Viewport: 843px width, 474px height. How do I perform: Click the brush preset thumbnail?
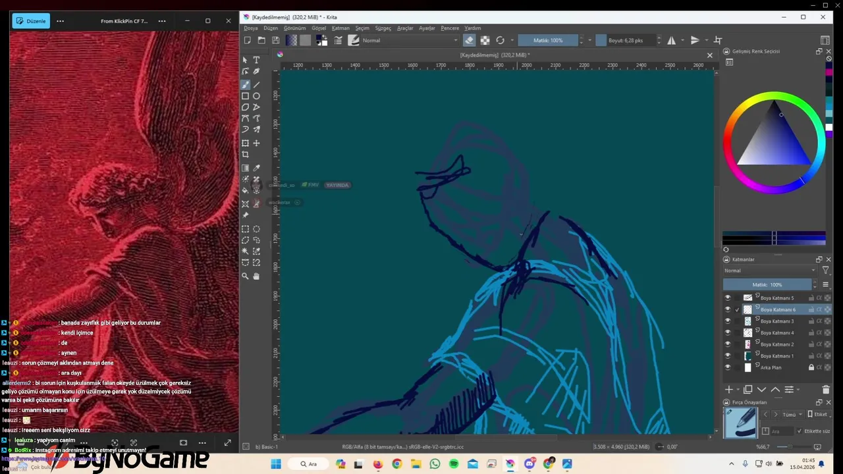(740, 423)
